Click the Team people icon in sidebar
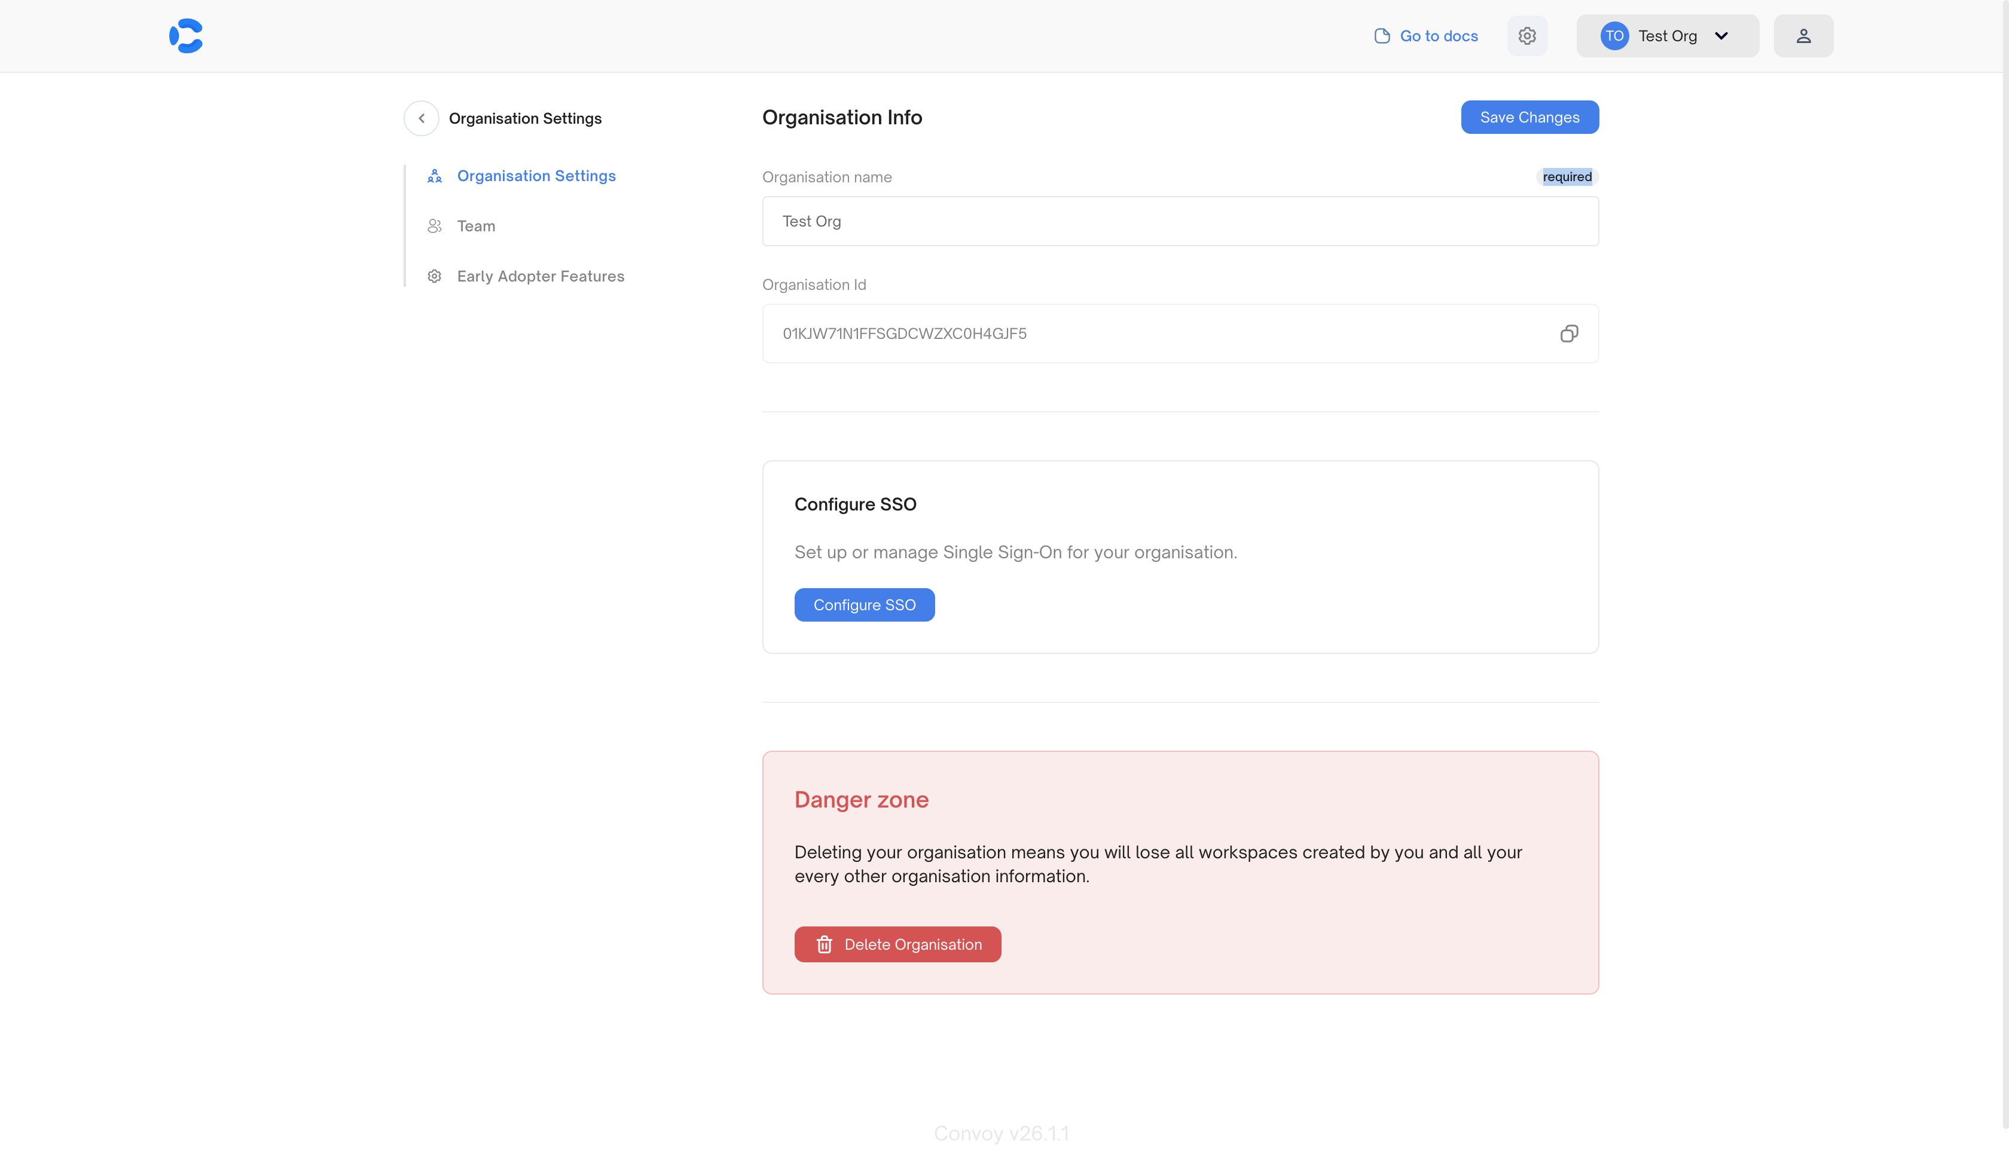The width and height of the screenshot is (2009, 1150). pos(433,226)
